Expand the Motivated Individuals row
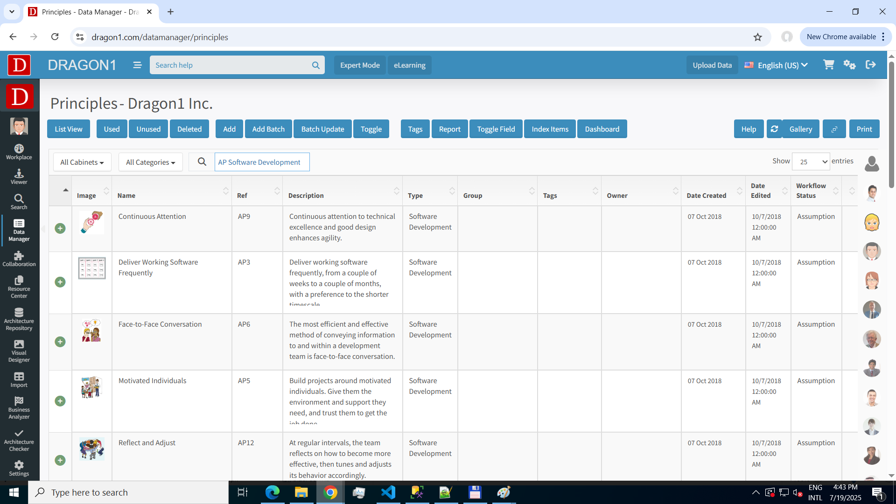This screenshot has width=896, height=504. pyautogui.click(x=60, y=401)
